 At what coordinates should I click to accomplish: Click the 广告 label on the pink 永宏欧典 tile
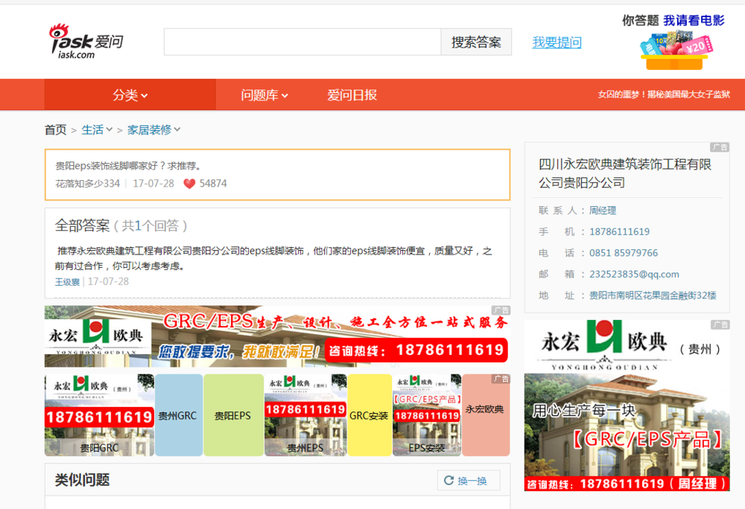point(501,379)
